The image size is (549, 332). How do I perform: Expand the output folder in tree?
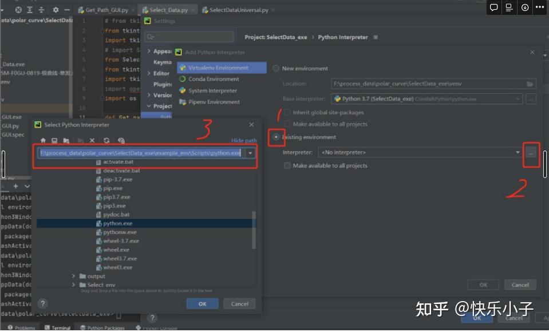tap(73, 276)
